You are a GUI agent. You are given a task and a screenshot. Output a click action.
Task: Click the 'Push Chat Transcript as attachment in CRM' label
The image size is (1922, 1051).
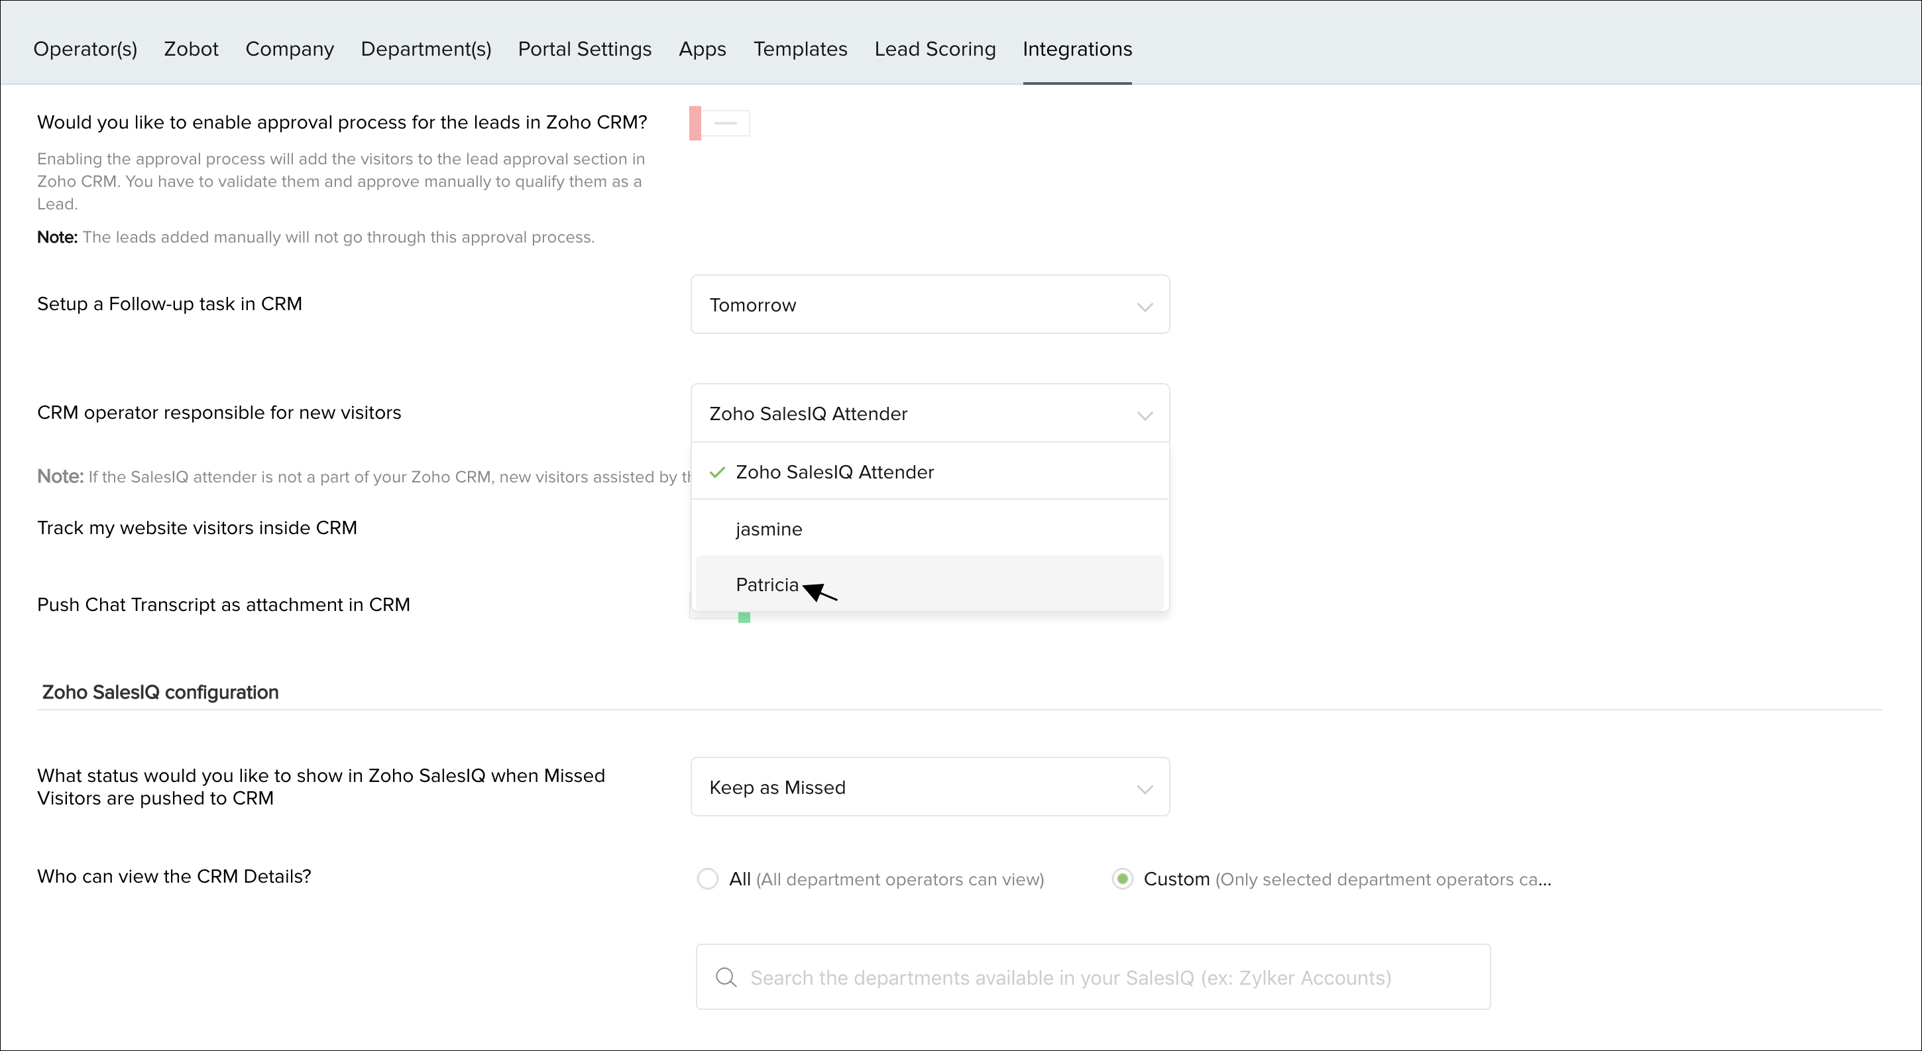pyautogui.click(x=224, y=604)
